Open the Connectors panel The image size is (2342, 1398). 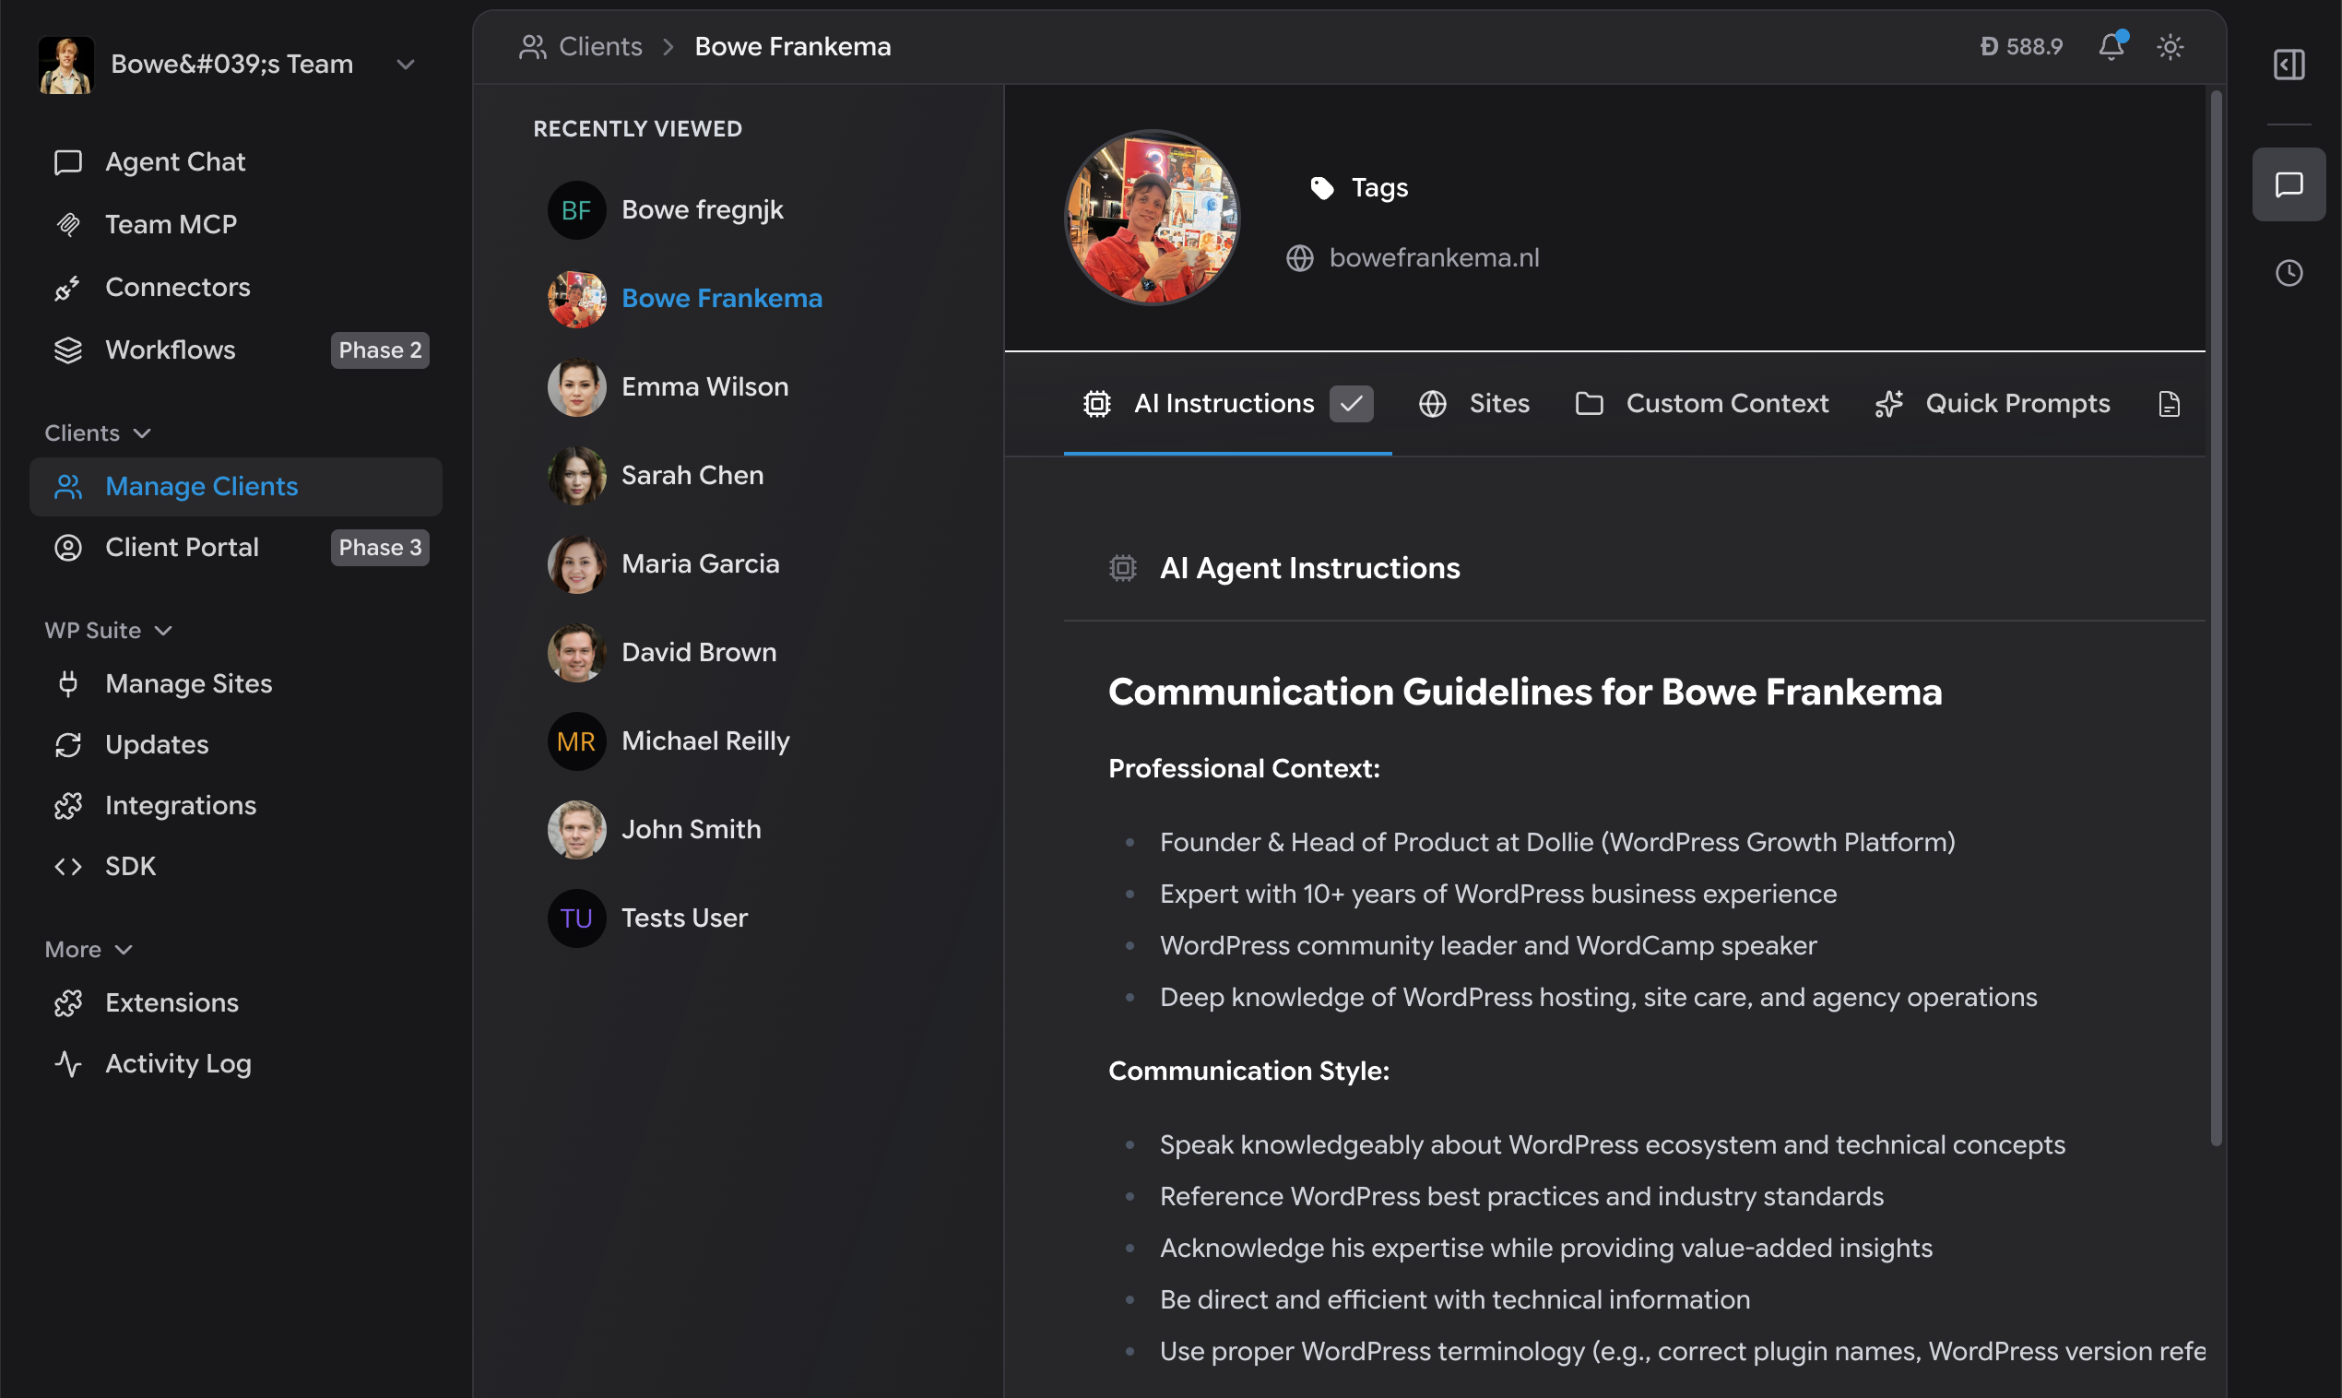[177, 288]
